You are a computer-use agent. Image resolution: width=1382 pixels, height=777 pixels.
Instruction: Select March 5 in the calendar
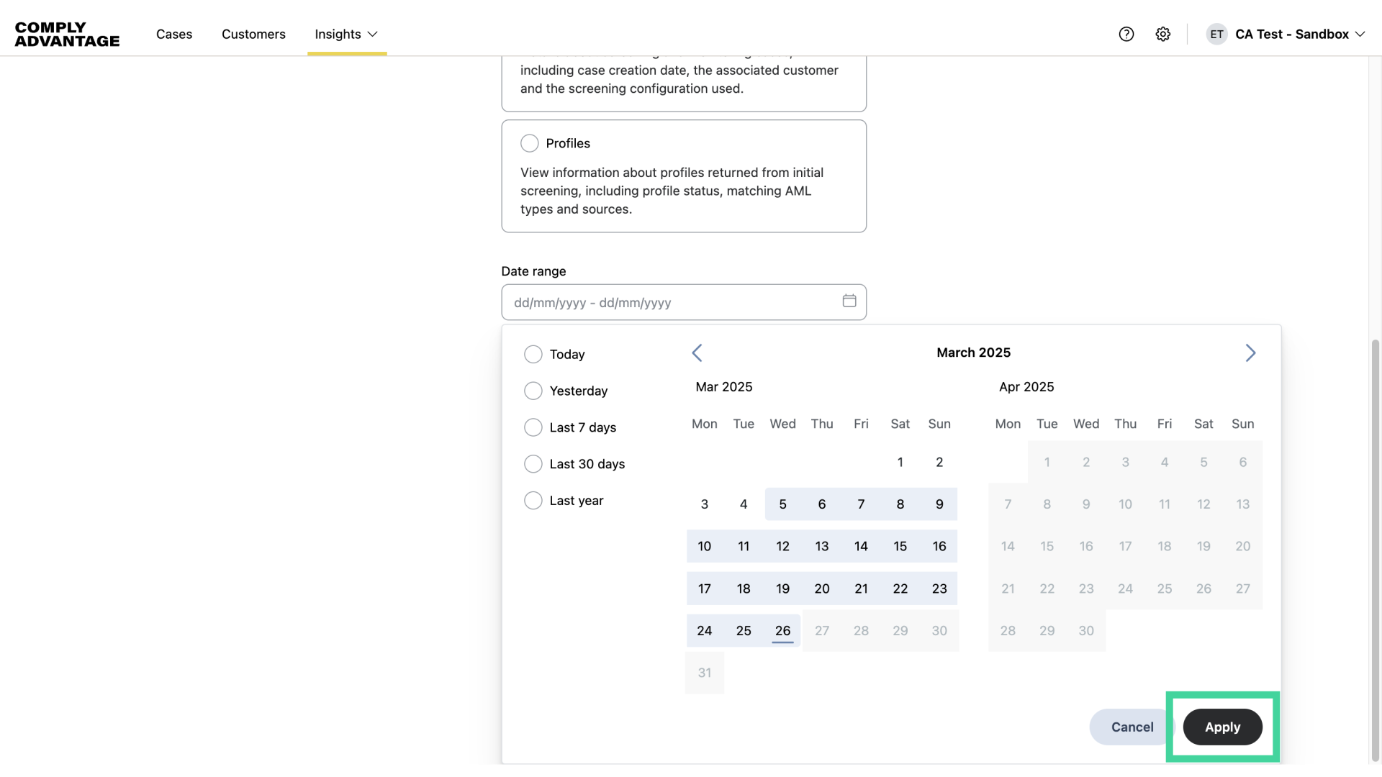(782, 504)
